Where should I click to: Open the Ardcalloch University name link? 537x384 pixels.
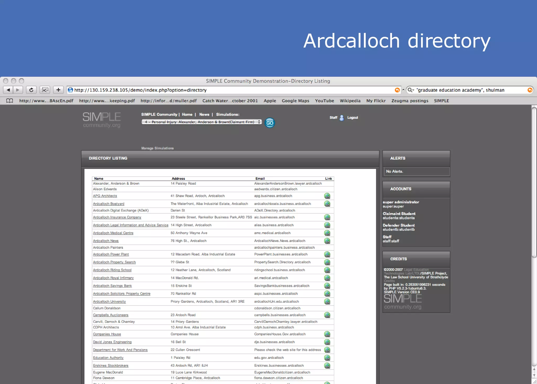coord(109,302)
